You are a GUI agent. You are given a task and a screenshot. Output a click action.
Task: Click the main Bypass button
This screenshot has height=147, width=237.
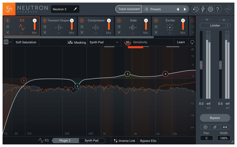point(215,118)
